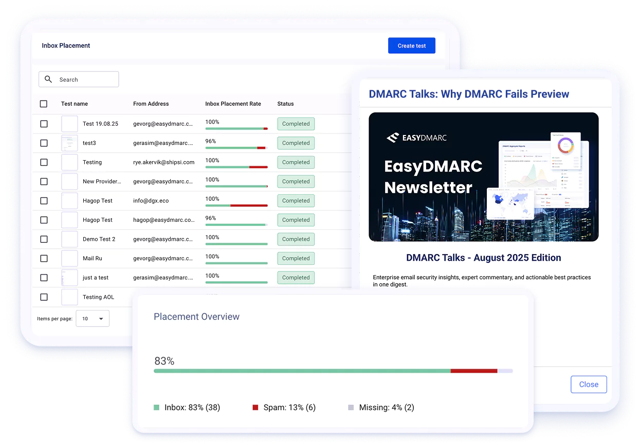Click the EasyDMARC logo in newsletter banner
The image size is (639, 446).
pyautogui.click(x=416, y=138)
